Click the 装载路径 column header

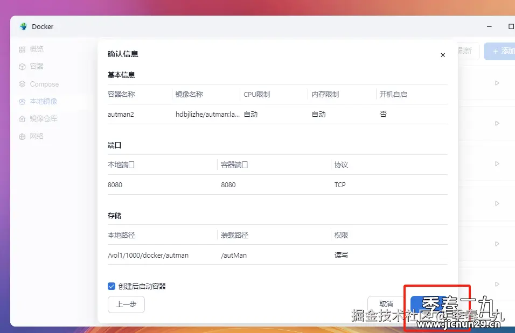point(234,235)
